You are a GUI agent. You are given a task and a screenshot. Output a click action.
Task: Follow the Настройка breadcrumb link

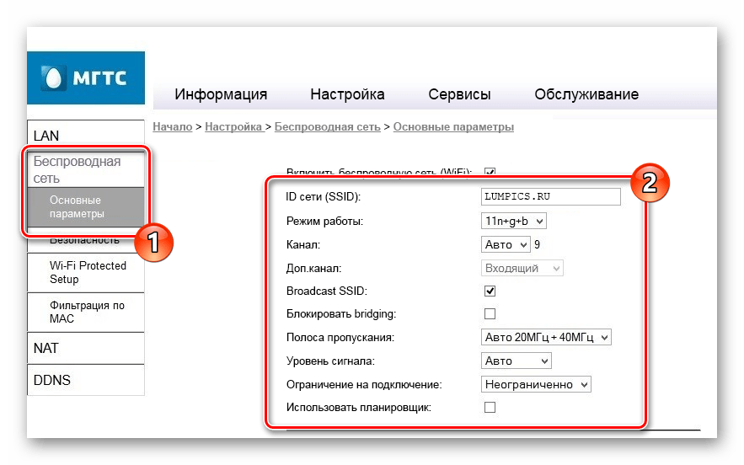pos(234,126)
